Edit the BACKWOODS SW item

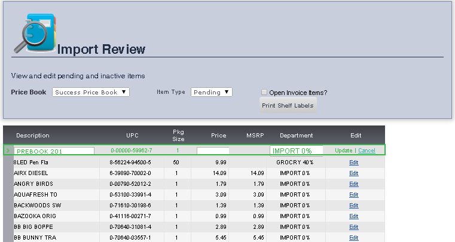tap(354, 206)
